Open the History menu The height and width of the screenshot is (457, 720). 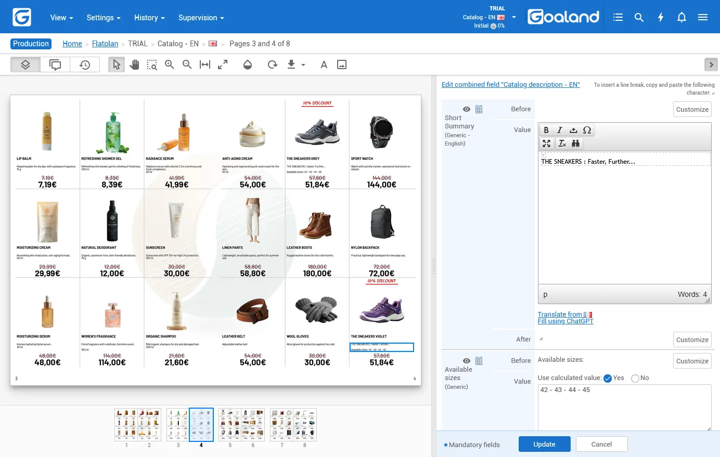[x=149, y=18]
